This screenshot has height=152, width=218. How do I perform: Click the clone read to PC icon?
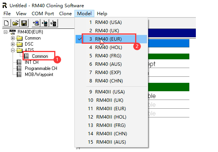pyautogui.click(x=36, y=23)
